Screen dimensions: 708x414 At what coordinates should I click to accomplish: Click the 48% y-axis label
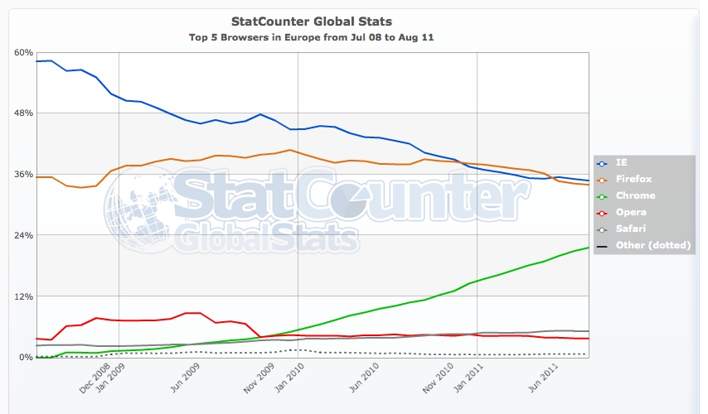(x=23, y=113)
